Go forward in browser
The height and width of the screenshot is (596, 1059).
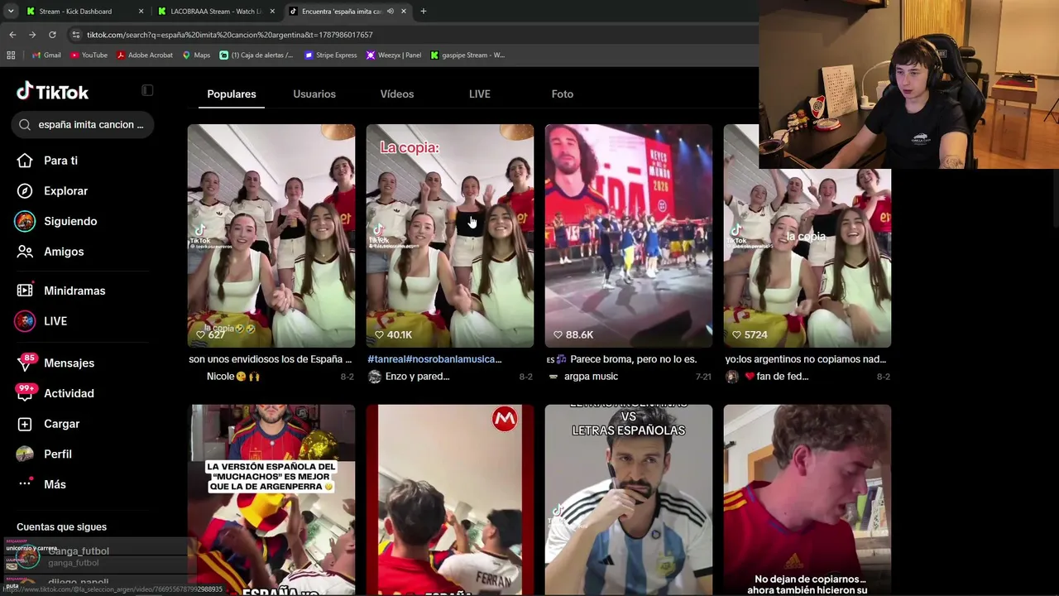pos(32,35)
